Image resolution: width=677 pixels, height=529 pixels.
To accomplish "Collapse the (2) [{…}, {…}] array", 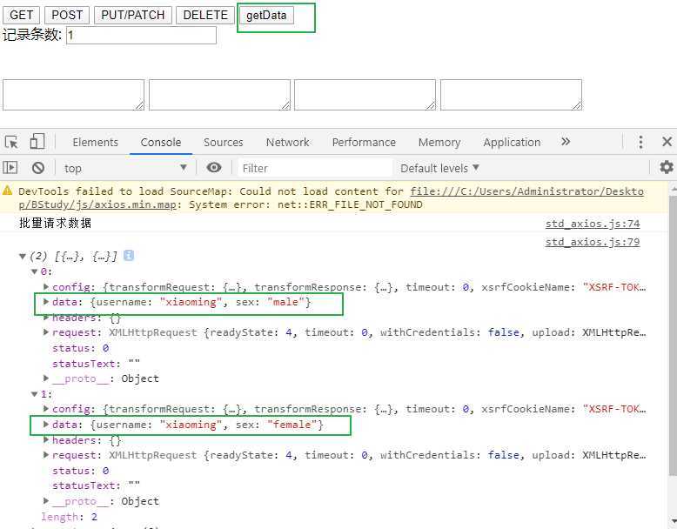I will (x=23, y=257).
